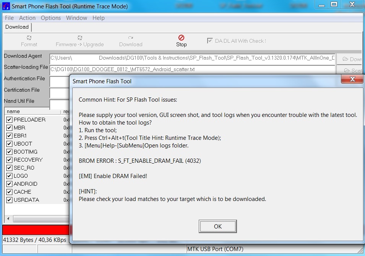Click the Stop toolbar icon
This screenshot has height=256, width=365.
pos(181,38)
